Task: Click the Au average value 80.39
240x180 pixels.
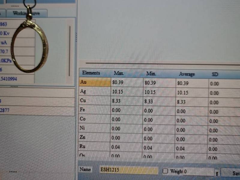Action: (x=183, y=83)
